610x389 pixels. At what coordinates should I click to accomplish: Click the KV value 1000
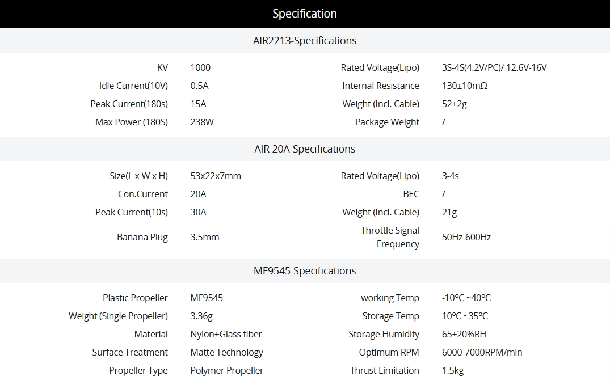[x=200, y=67]
